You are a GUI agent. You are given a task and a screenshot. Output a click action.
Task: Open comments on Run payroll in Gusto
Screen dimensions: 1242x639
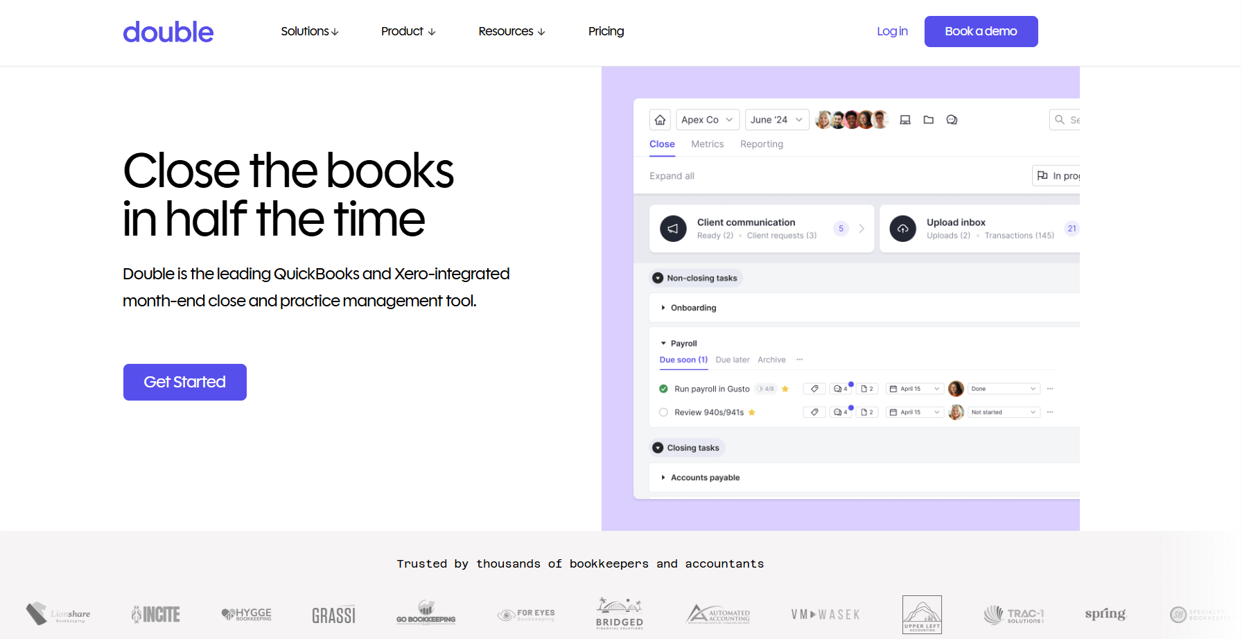[x=841, y=389]
